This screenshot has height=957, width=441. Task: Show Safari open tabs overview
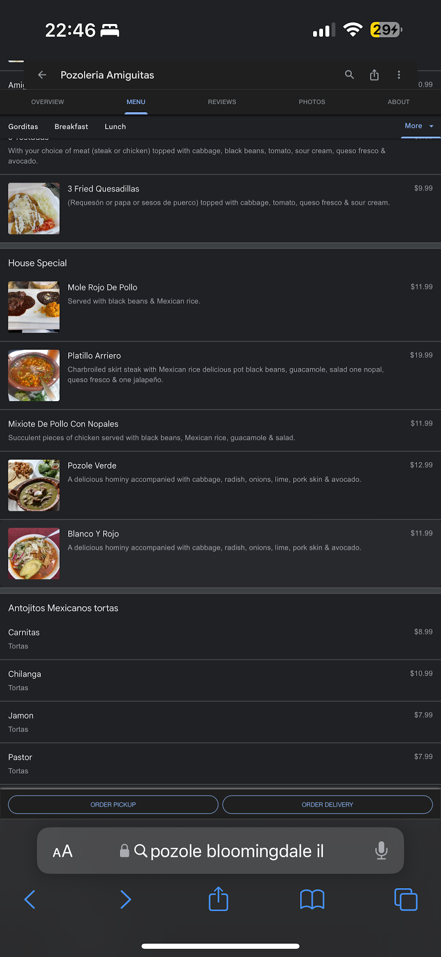pos(406,900)
